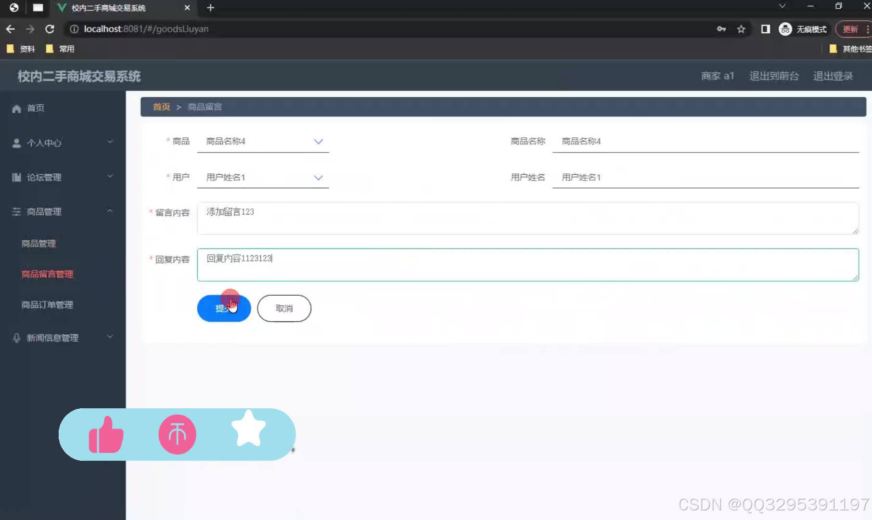Open the 用户 dropdown showing 用户姓名1
This screenshot has width=872, height=520.
(263, 177)
